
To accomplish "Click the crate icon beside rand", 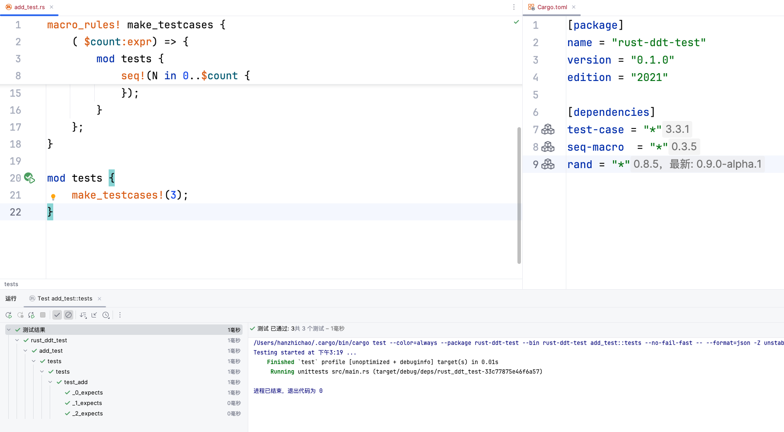I will [x=548, y=164].
